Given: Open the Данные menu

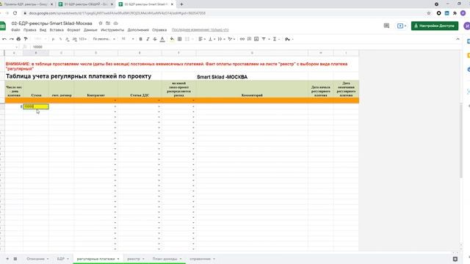Looking at the screenshot, I should coord(90,30).
